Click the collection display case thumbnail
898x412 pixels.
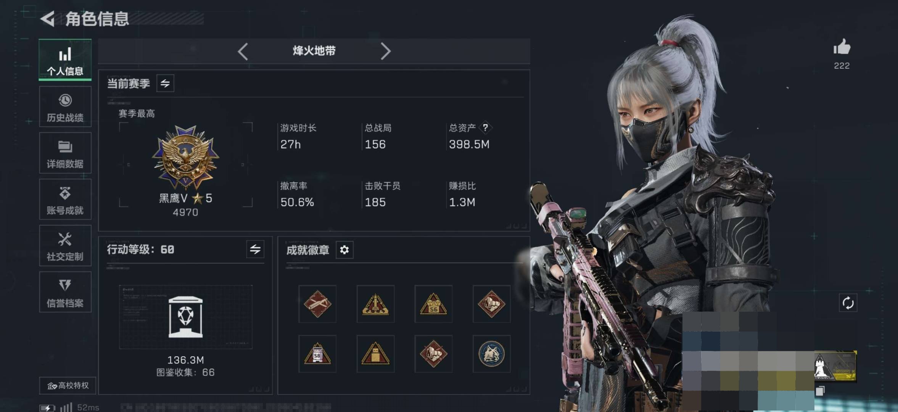186,317
